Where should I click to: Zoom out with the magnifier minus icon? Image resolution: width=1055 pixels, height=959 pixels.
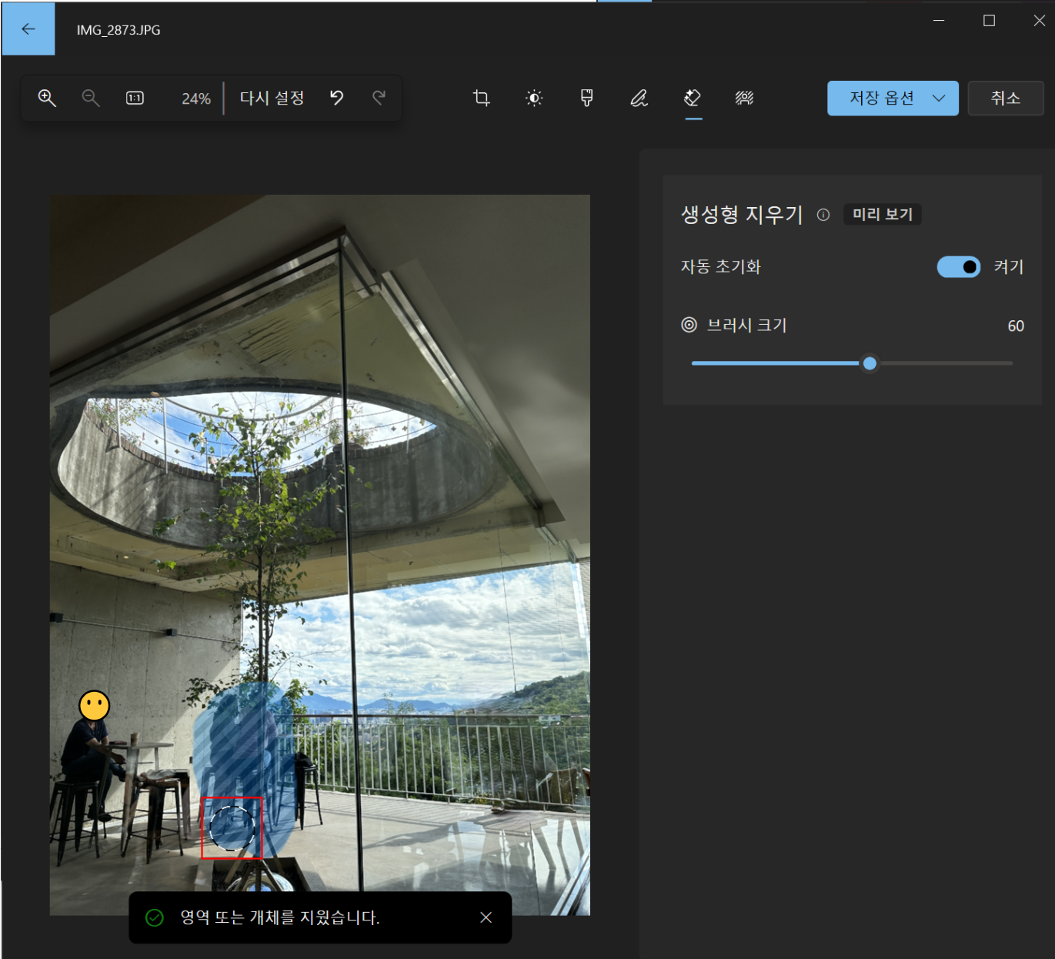click(x=91, y=98)
